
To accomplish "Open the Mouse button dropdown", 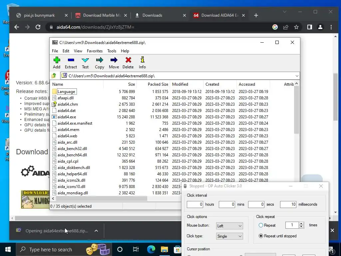I will (229, 226).
